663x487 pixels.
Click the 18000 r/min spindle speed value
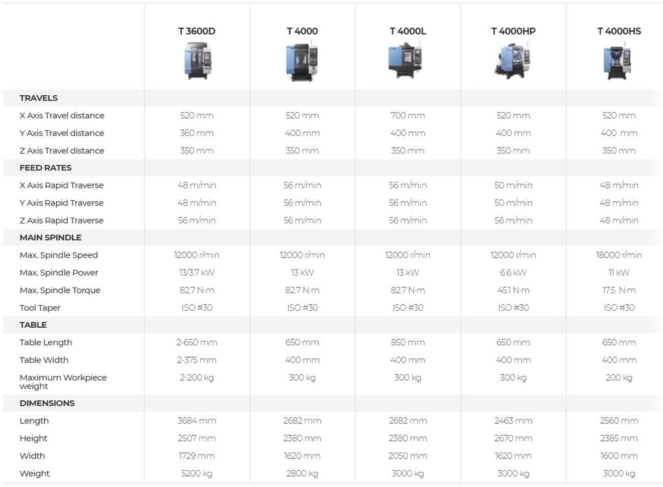619,255
